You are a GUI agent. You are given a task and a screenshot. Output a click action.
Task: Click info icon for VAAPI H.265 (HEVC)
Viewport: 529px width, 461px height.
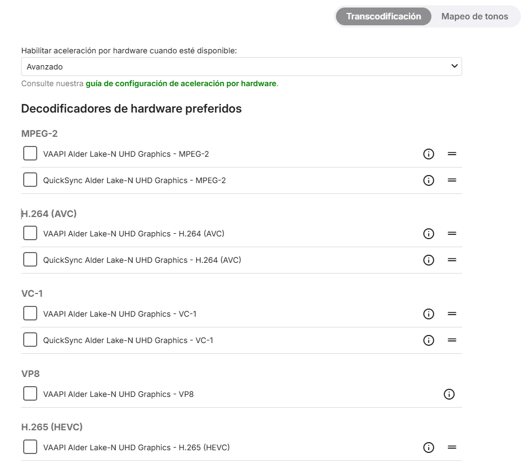[429, 448]
